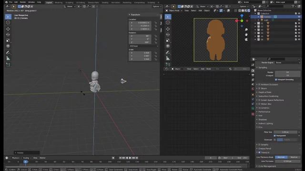
Task: Select the Select Box tool in left viewport
Action: (8, 17)
